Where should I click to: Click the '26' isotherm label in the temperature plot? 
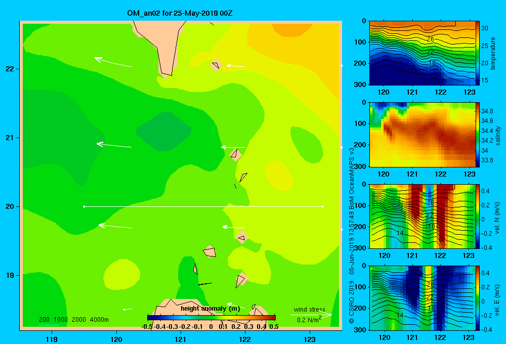431,39
